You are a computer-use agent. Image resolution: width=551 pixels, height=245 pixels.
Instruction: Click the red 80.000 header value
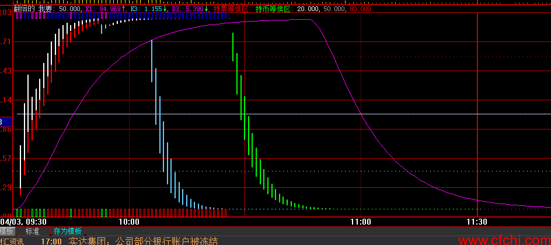click(x=360, y=8)
